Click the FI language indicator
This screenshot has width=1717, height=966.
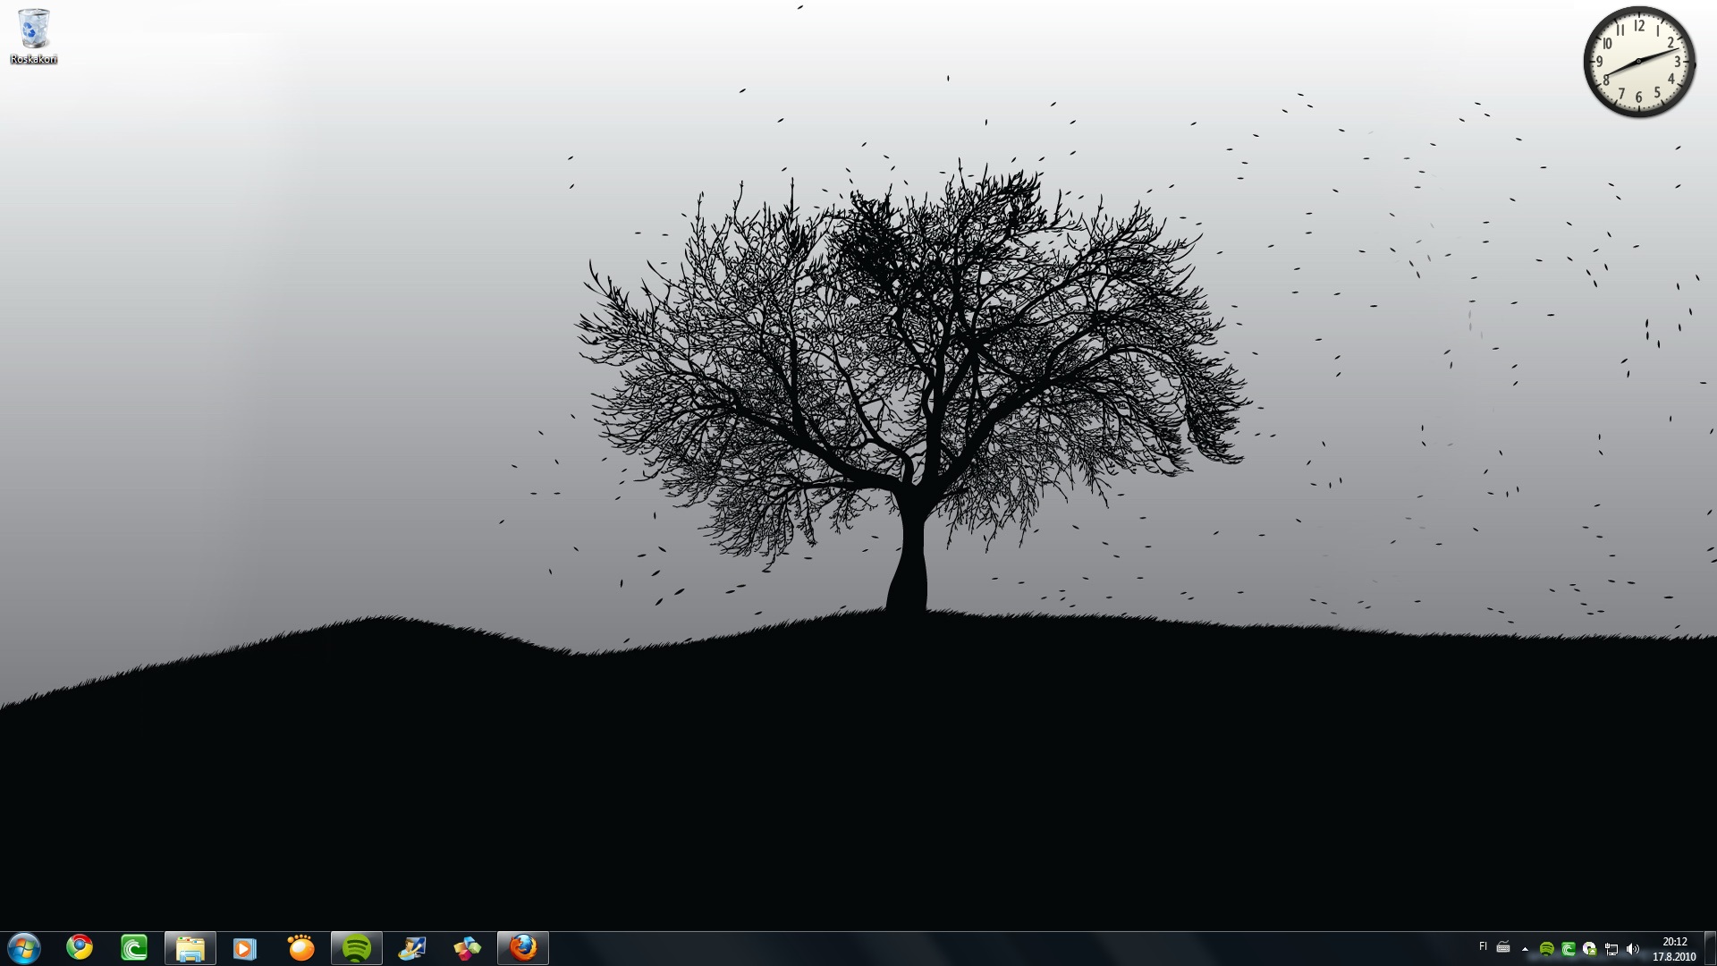point(1483,946)
